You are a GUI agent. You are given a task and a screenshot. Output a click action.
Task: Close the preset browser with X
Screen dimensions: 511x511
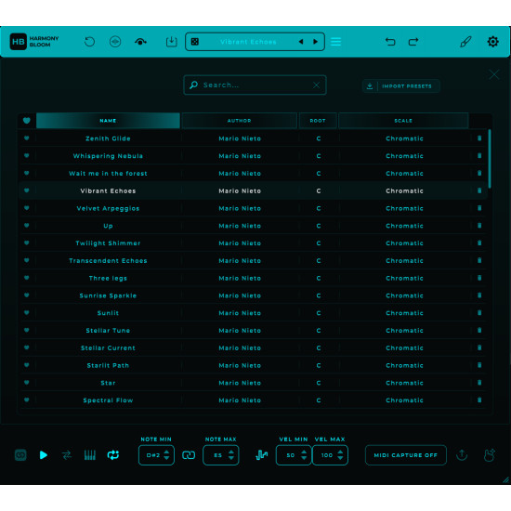[x=494, y=74]
